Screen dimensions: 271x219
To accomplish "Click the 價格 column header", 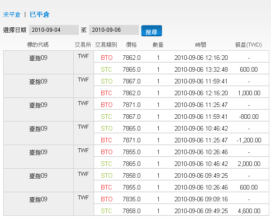I will click(x=131, y=45).
